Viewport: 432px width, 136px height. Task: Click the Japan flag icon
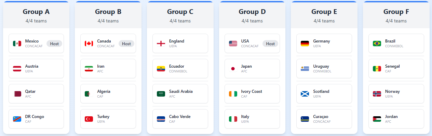233,69
